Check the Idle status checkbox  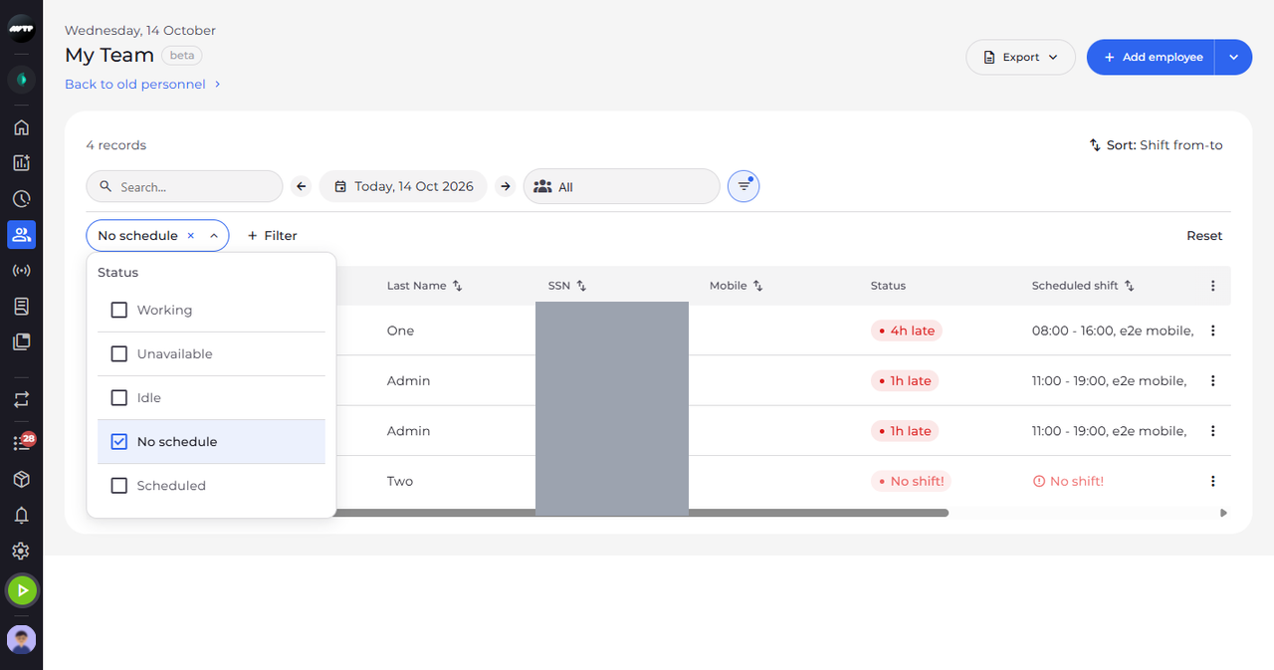119,398
